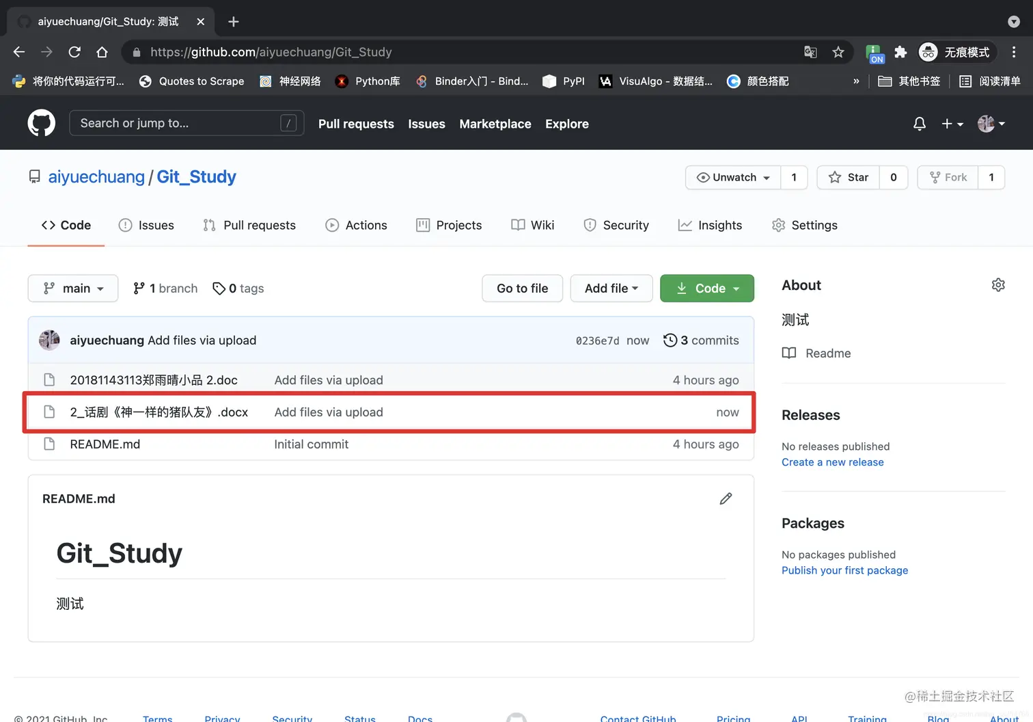Open the Python库 bookmark

coord(368,81)
